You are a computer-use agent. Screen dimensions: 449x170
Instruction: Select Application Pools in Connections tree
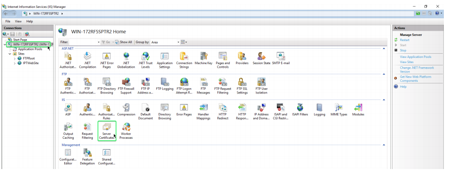pos(30,49)
